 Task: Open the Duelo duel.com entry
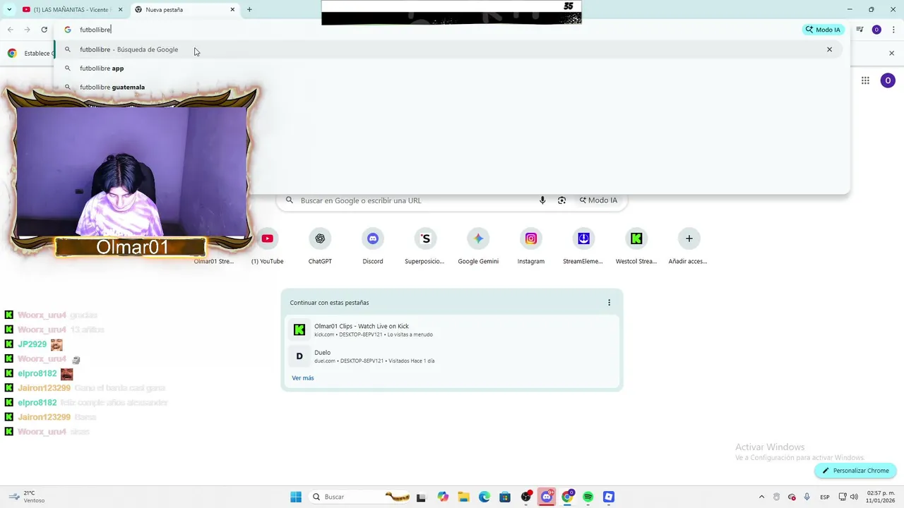coord(452,356)
